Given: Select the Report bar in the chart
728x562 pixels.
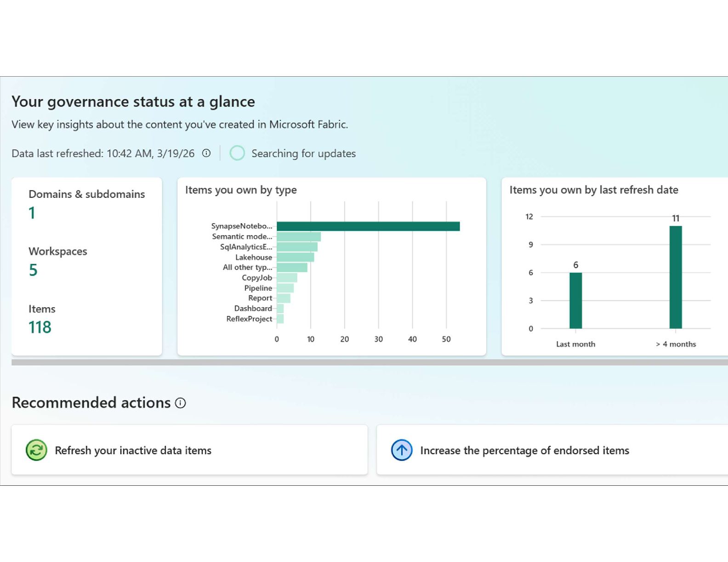Looking at the screenshot, I should coord(283,298).
